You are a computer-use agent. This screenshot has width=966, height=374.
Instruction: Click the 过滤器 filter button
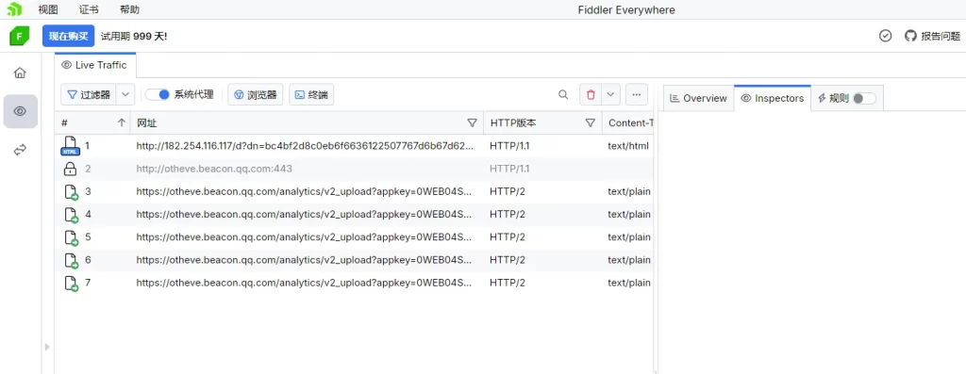pos(89,95)
